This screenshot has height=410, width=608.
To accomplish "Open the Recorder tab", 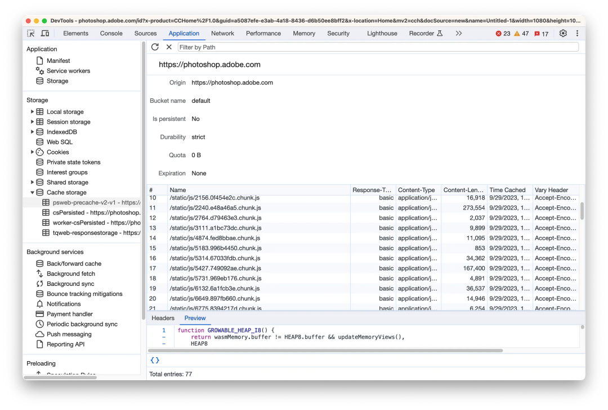I will tap(426, 33).
